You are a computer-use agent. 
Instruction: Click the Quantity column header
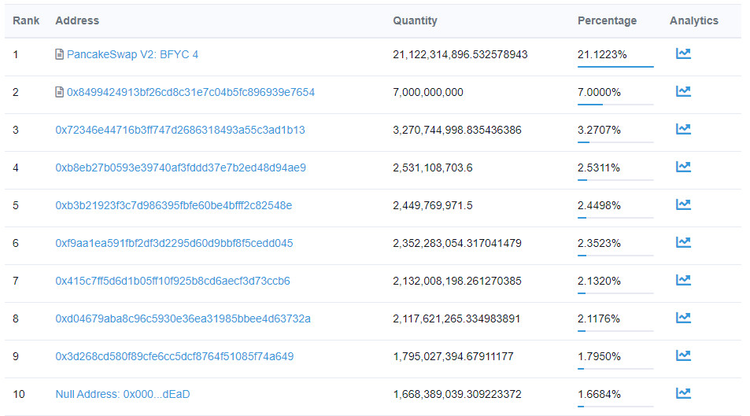coord(416,20)
